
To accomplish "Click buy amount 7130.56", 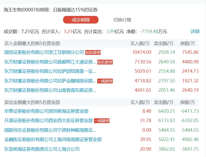I will click(143, 62).
